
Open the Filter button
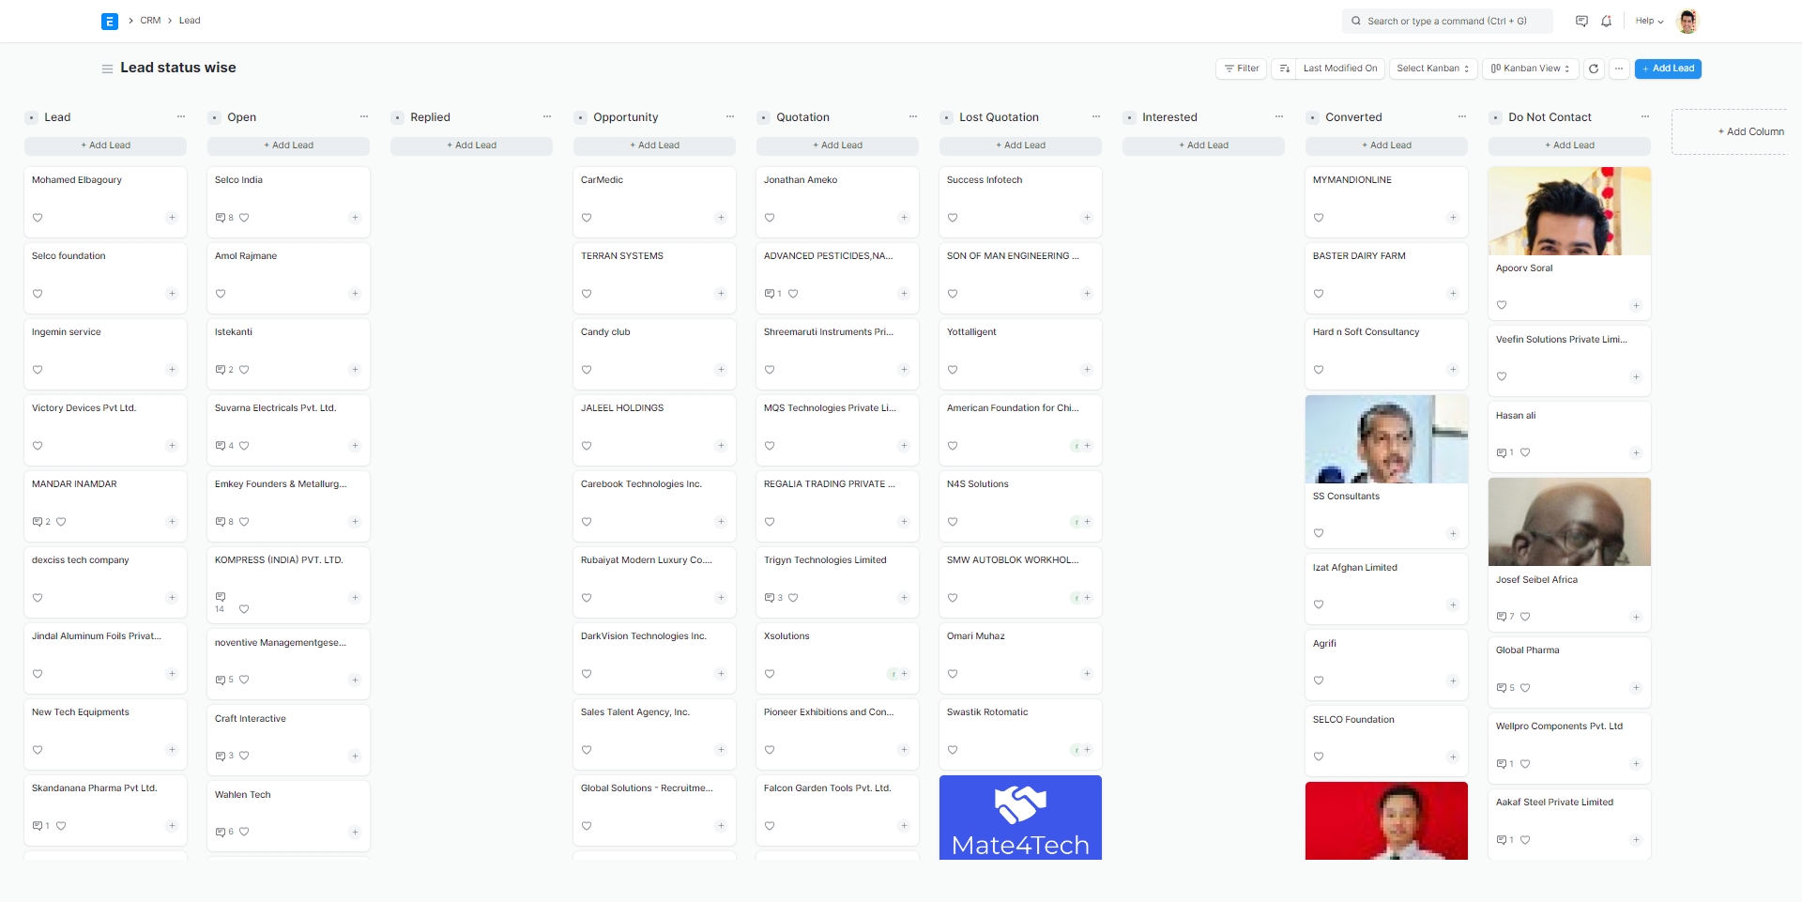click(x=1242, y=69)
